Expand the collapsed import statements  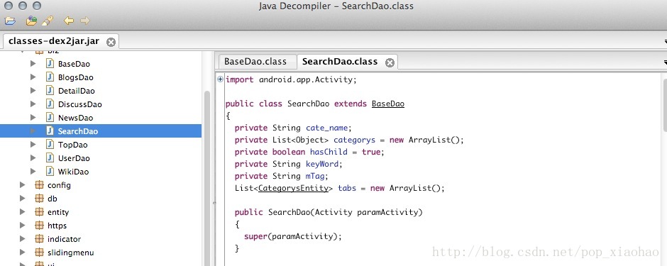(220, 79)
